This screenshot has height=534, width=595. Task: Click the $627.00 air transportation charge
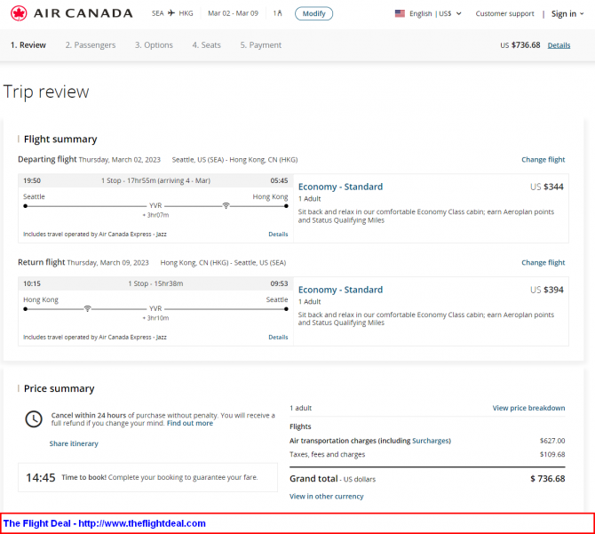tap(552, 441)
